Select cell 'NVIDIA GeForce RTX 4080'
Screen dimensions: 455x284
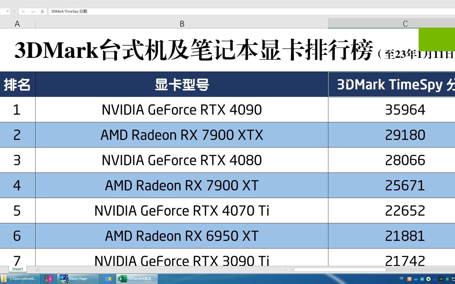click(182, 160)
